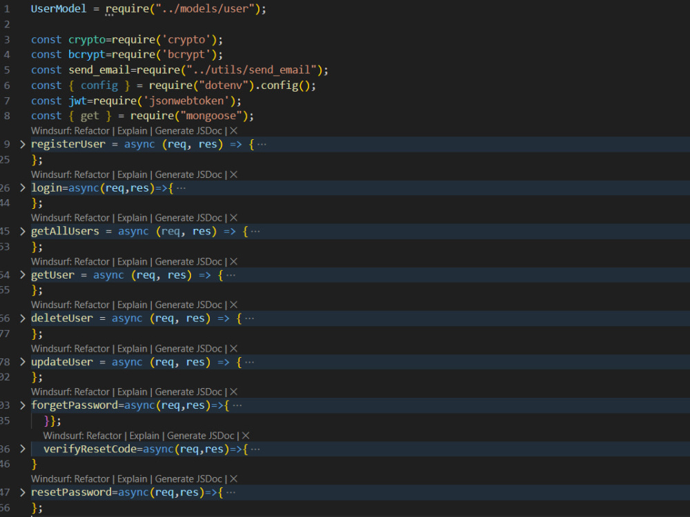This screenshot has height=517, width=690.
Task: Click Explain above registerUser
Action: point(132,131)
